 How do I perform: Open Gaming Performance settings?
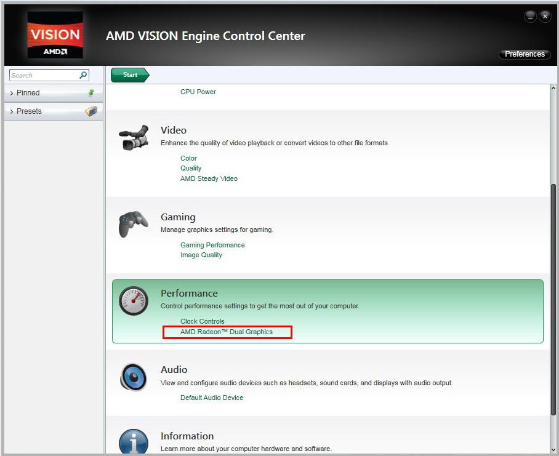pyautogui.click(x=212, y=245)
